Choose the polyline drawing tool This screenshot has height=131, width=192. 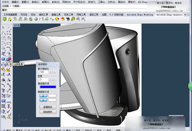[3, 33]
